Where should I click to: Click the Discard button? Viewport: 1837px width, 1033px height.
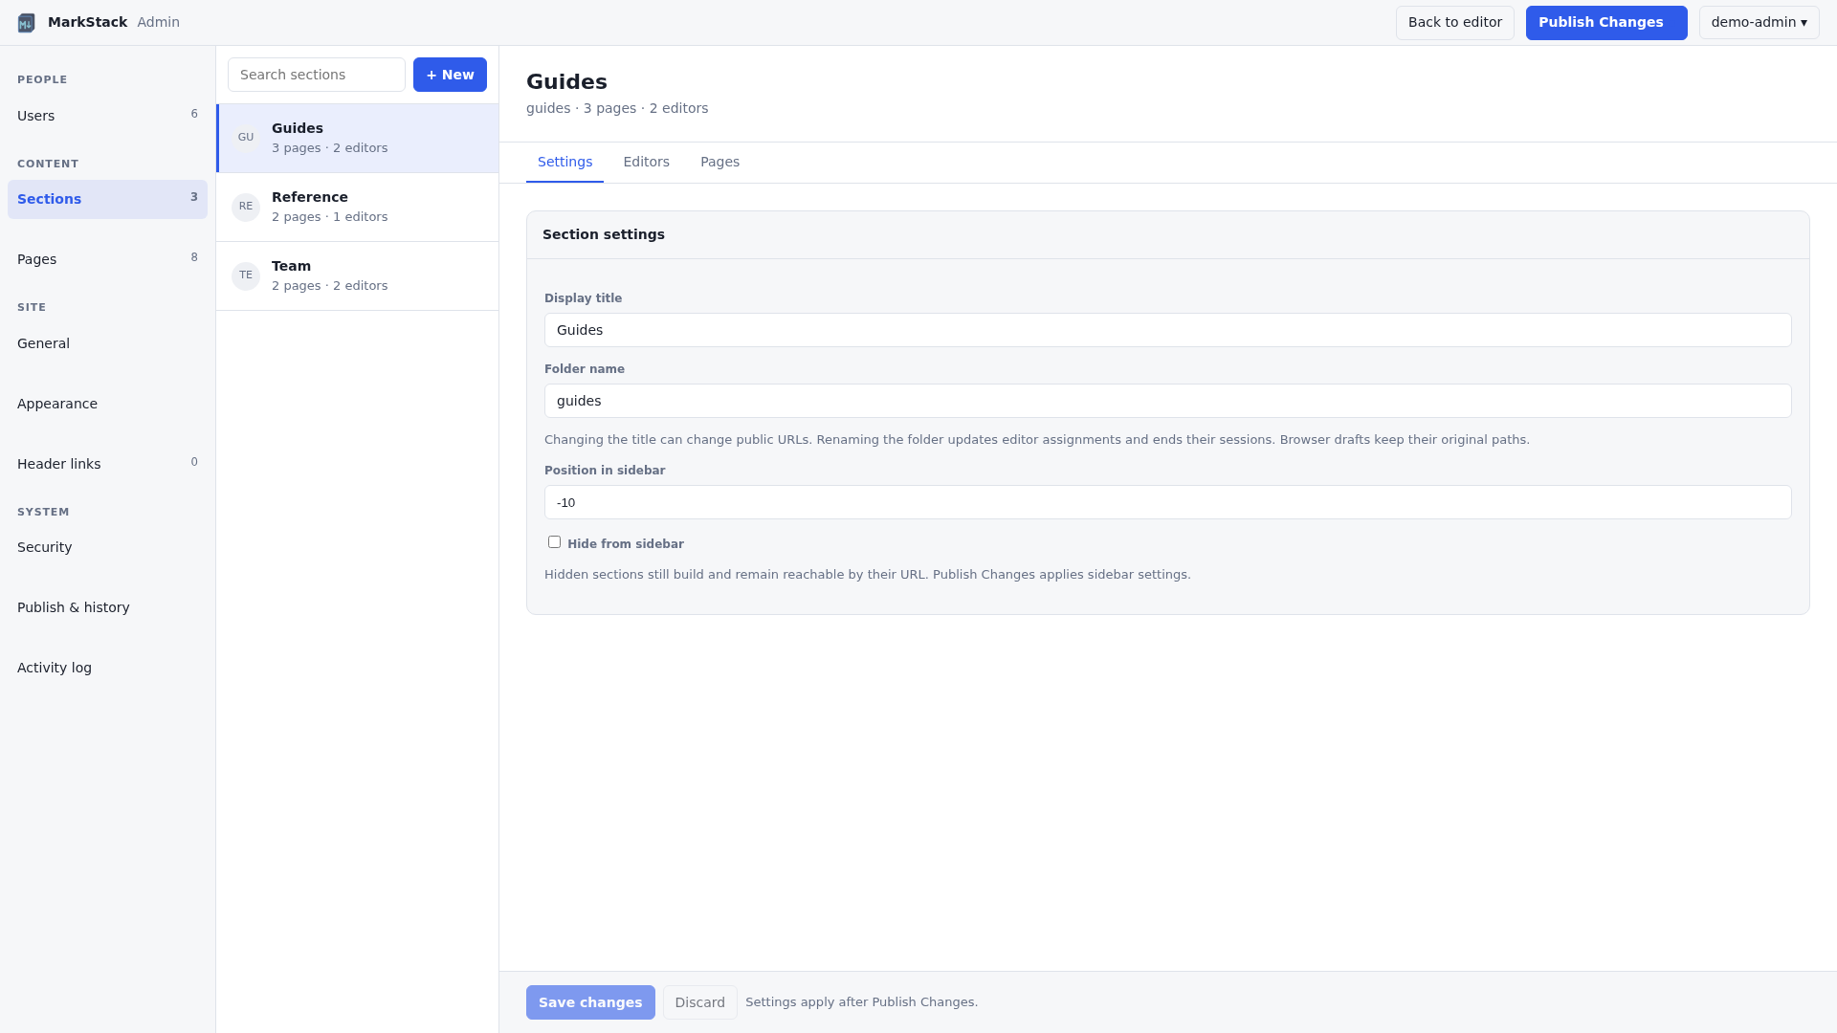click(x=699, y=1002)
